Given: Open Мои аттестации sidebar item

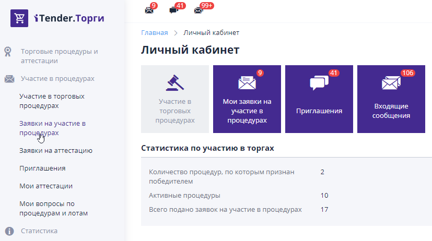Looking at the screenshot, I should pos(46,186).
